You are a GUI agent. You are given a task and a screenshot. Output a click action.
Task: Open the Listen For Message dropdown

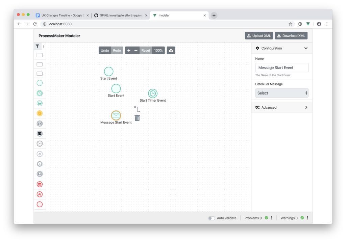pos(282,92)
